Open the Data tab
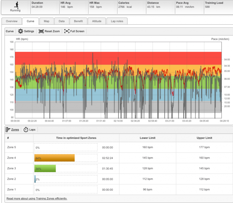 coord(61,21)
